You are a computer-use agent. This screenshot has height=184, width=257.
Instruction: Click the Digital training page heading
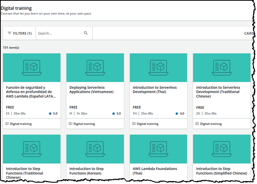16,8
